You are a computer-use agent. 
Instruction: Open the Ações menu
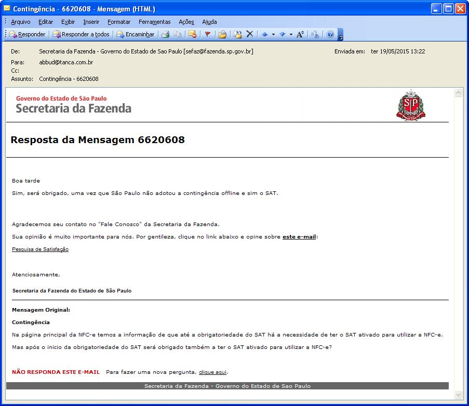coord(186,22)
